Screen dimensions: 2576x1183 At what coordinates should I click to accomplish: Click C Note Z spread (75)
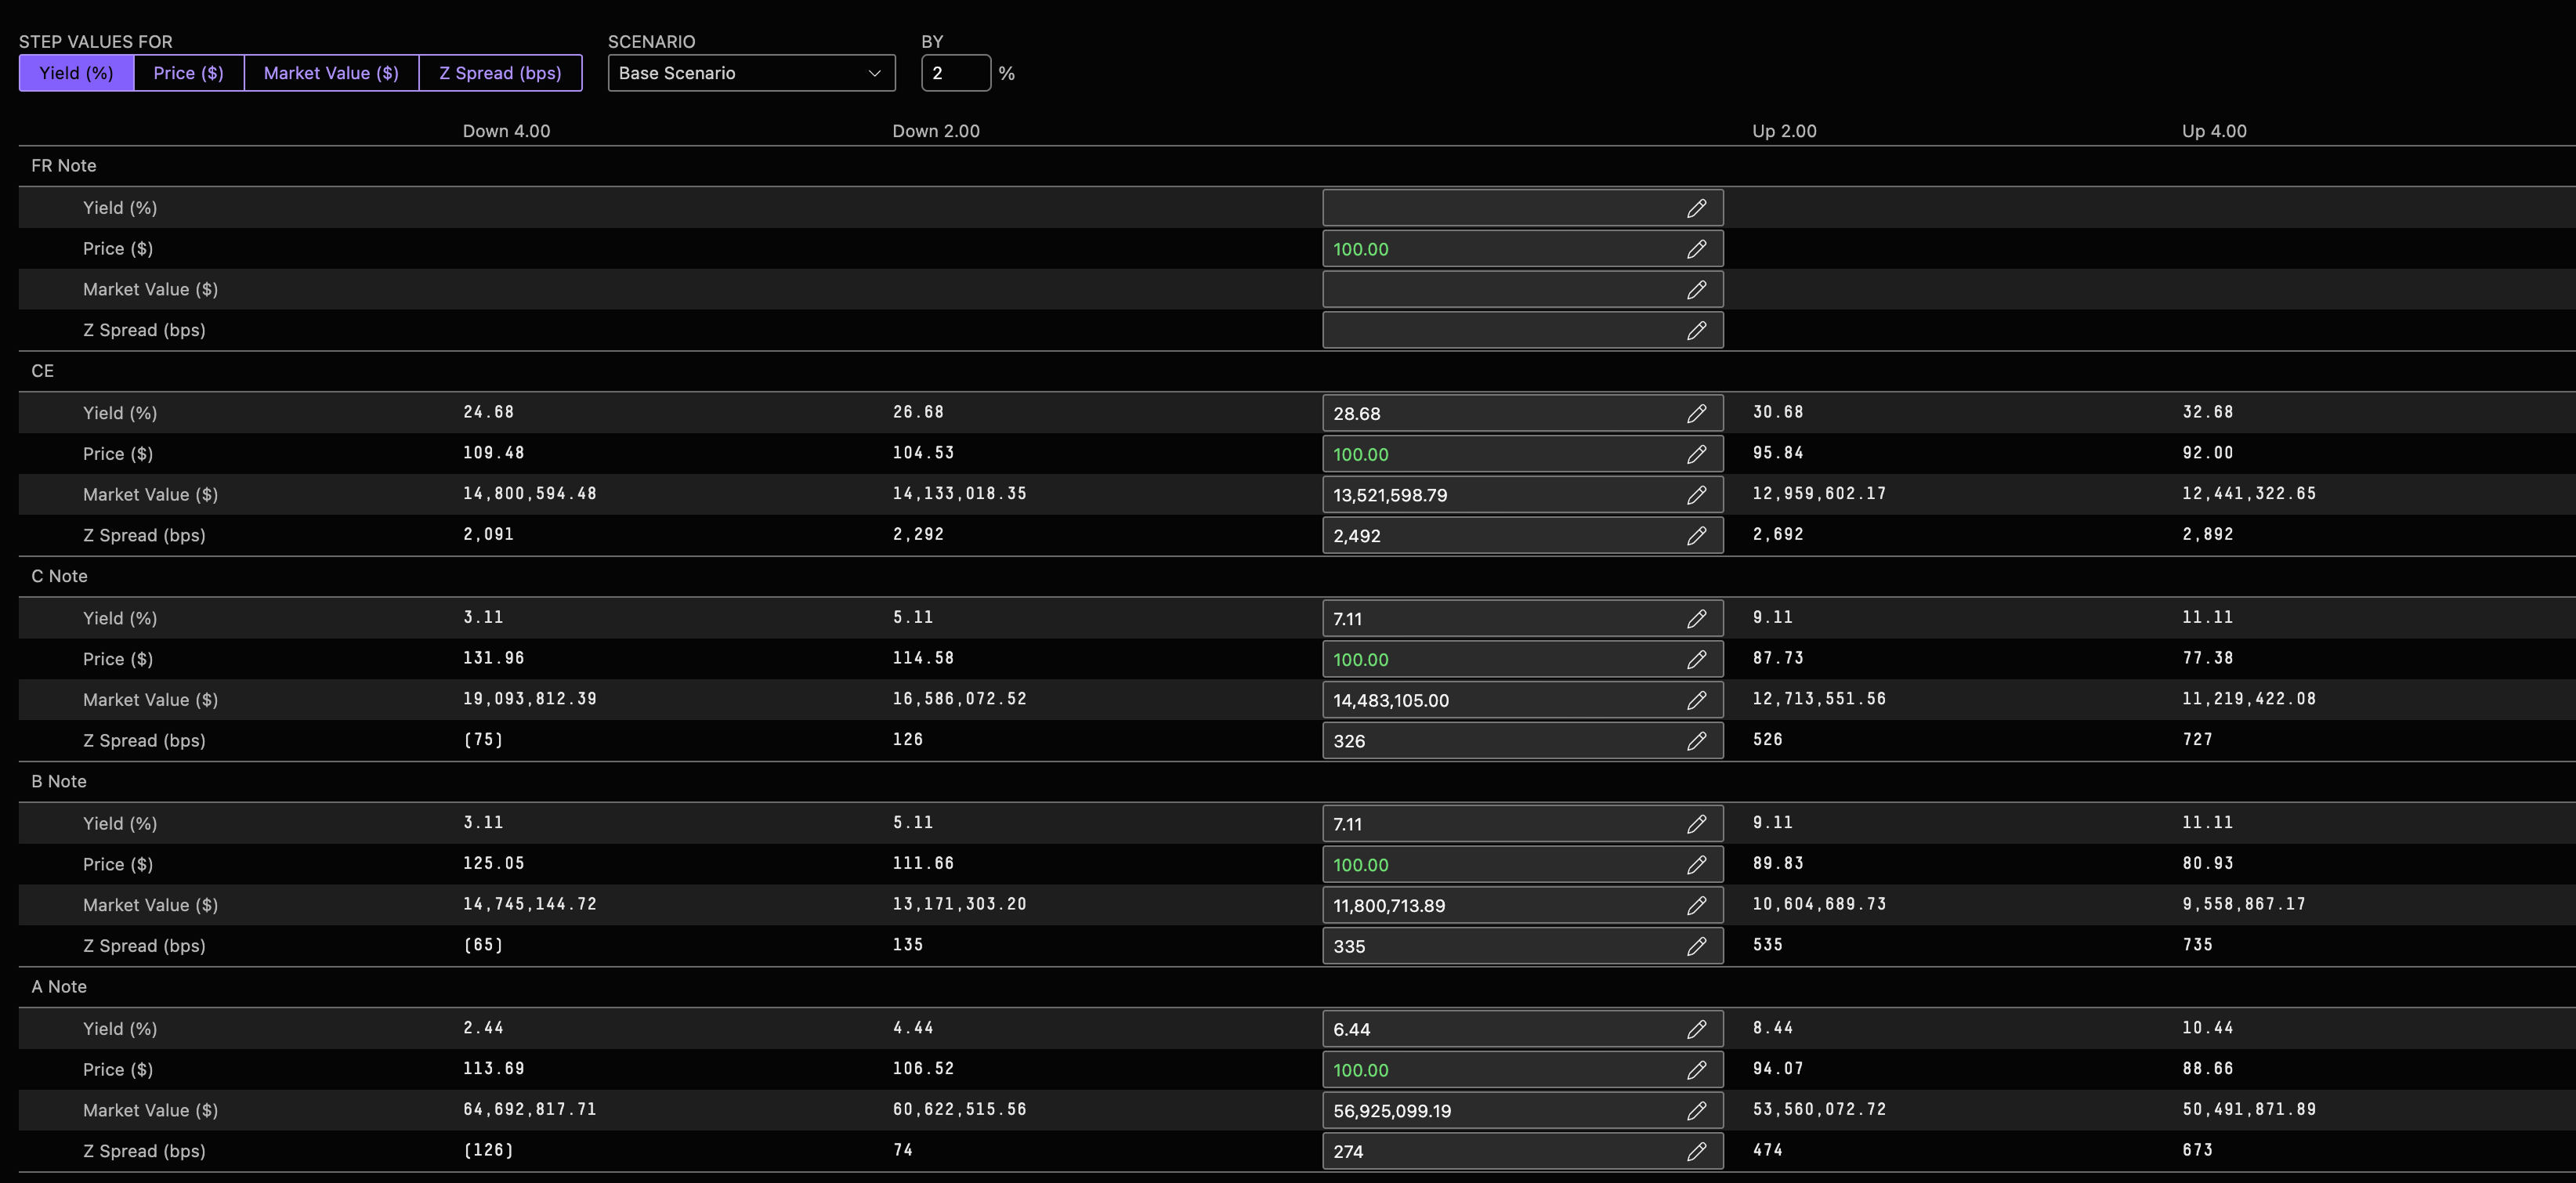(483, 740)
